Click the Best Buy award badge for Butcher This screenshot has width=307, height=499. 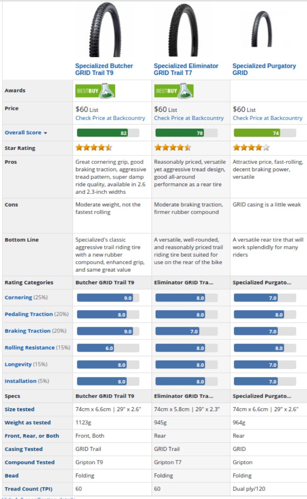point(95,91)
